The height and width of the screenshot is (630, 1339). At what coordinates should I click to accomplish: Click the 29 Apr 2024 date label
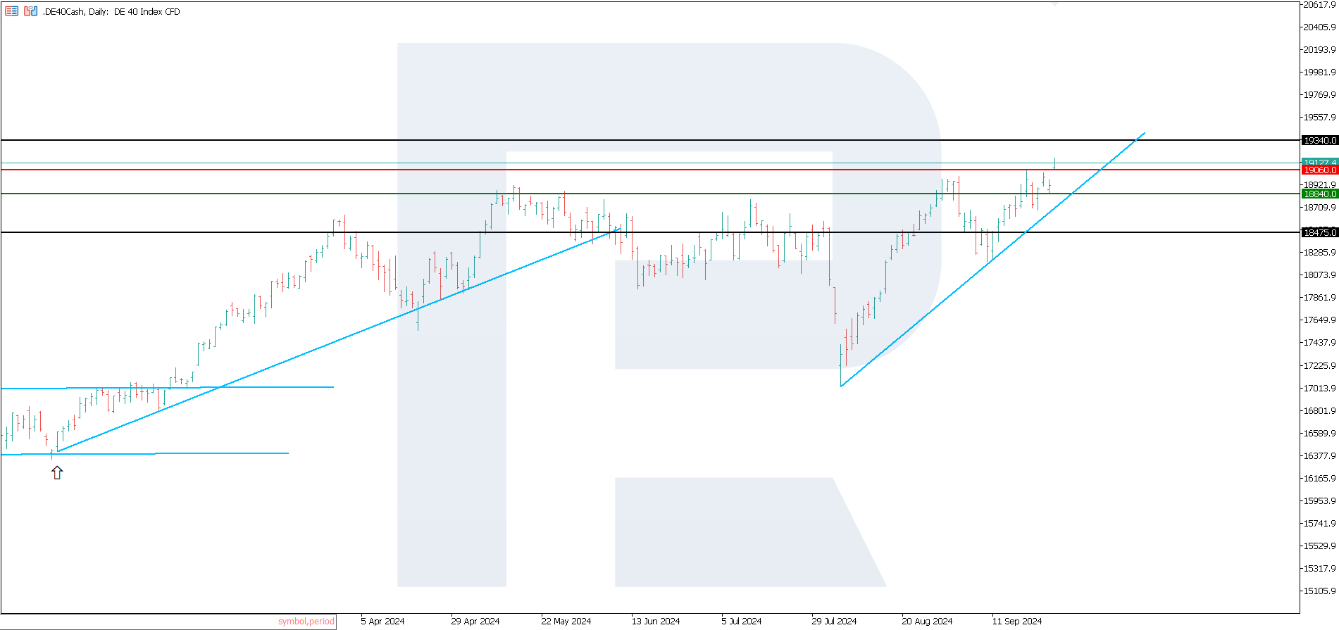(475, 622)
